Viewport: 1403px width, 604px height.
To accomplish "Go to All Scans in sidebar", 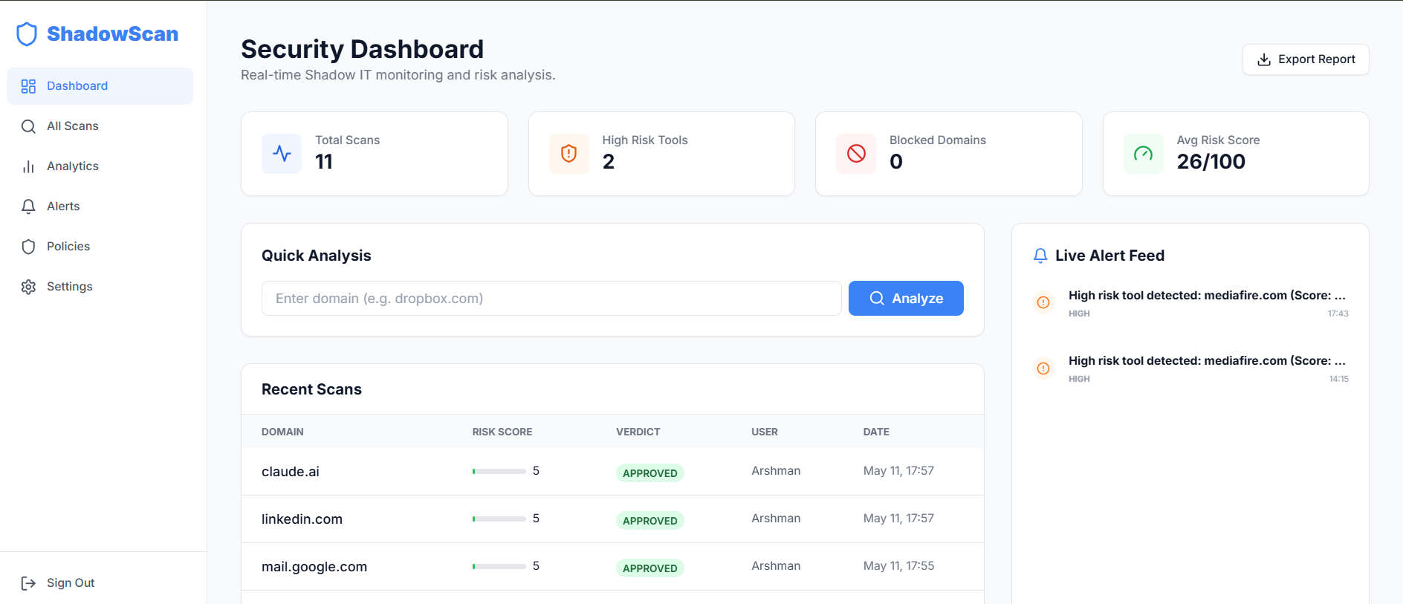I will click(100, 126).
